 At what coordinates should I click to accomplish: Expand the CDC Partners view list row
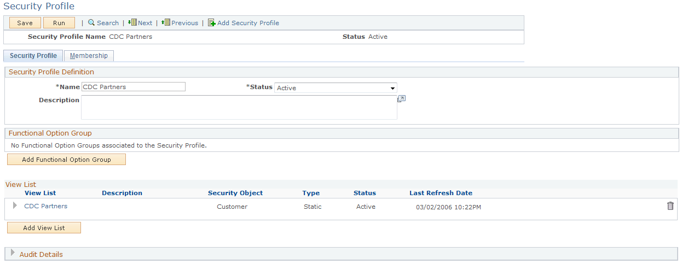click(15, 206)
